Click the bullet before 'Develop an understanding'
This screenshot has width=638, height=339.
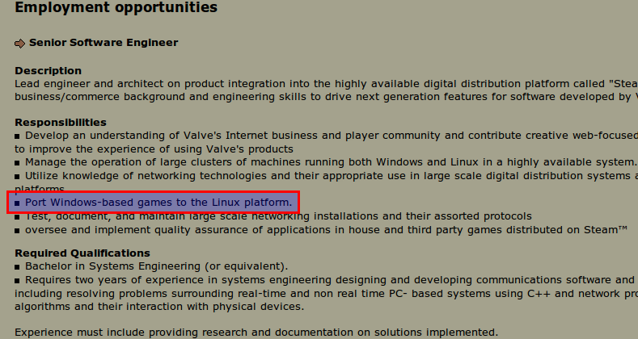18,136
